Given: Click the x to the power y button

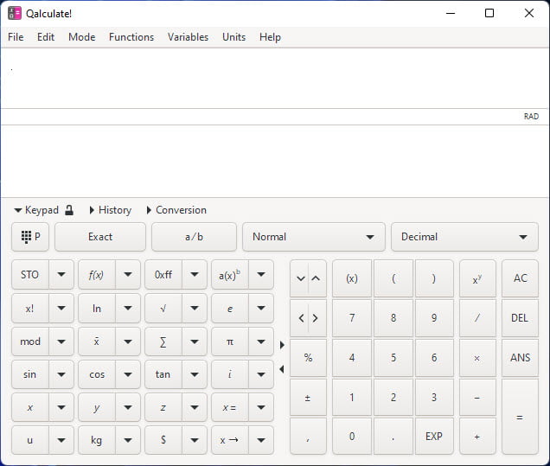Looking at the screenshot, I should (477, 278).
